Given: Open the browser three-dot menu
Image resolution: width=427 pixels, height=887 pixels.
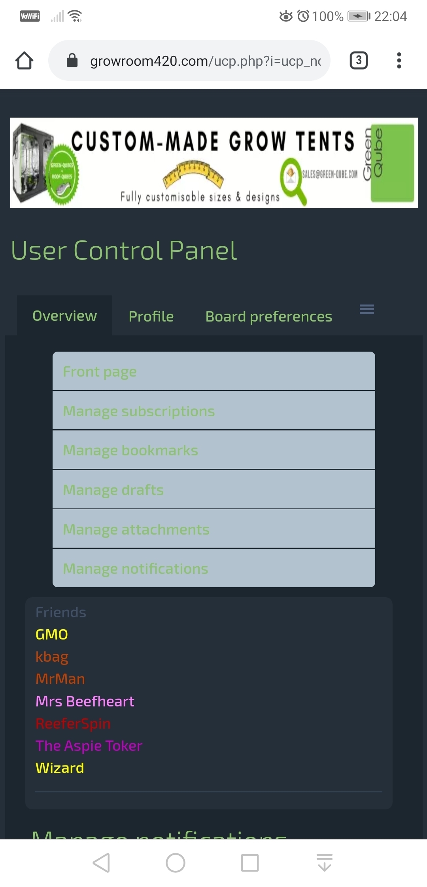Looking at the screenshot, I should pos(399,61).
